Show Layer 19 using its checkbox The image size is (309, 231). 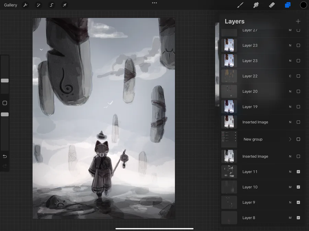(298, 107)
